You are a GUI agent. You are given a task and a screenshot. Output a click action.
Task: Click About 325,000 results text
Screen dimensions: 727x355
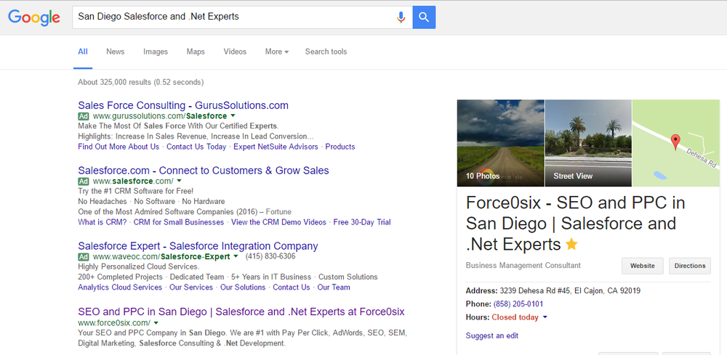pos(141,82)
